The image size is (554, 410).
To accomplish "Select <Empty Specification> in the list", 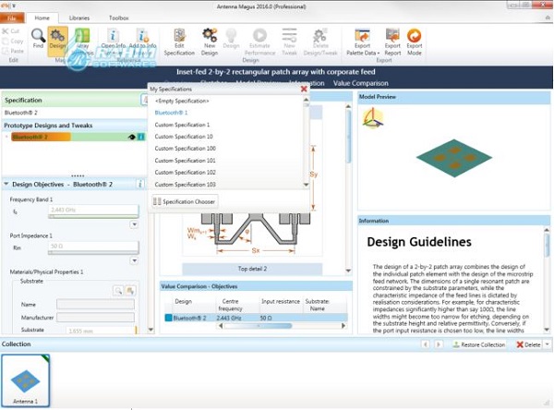I will click(182, 101).
